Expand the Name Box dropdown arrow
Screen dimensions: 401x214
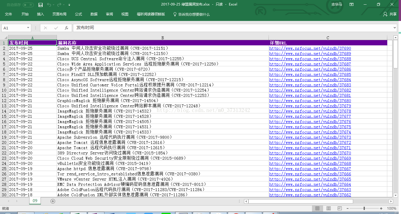point(28,28)
